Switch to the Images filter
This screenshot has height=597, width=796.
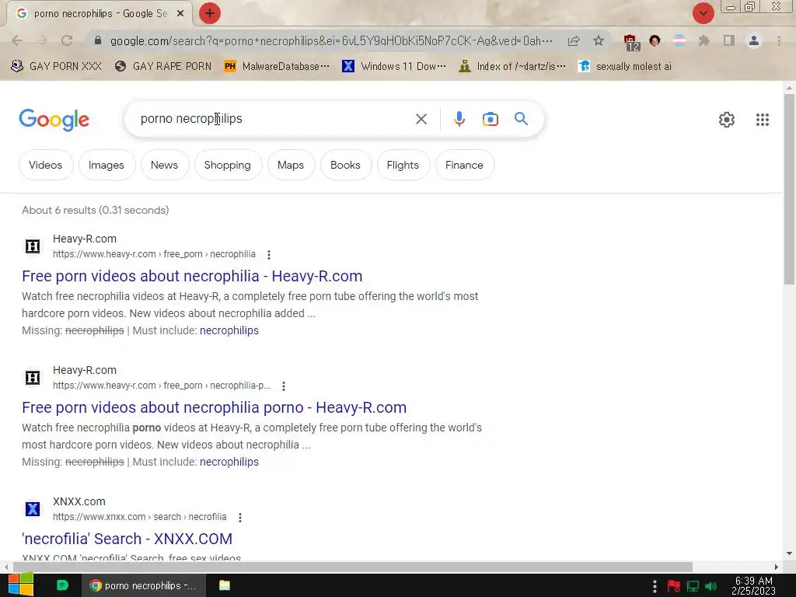click(106, 165)
